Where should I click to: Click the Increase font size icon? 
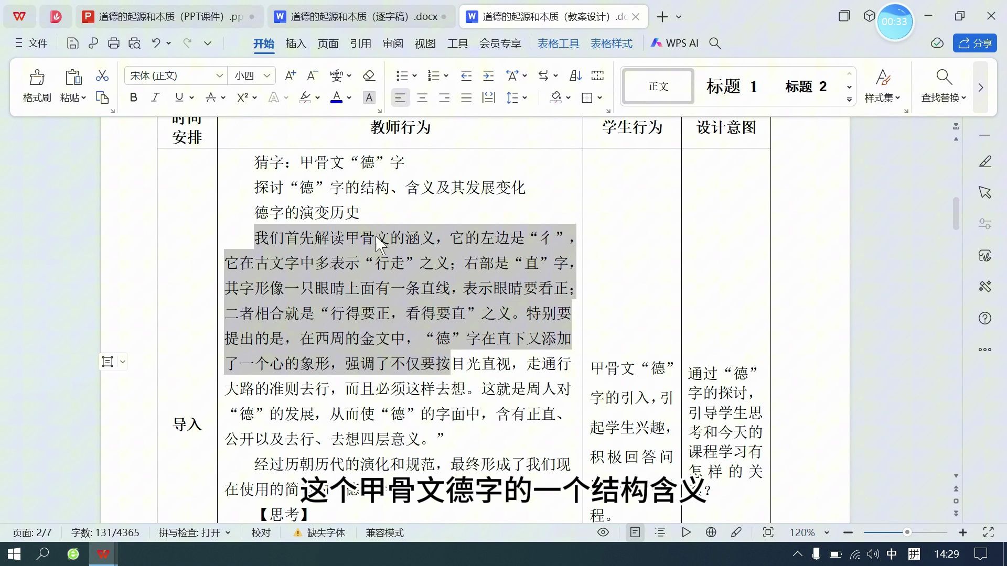(290, 76)
